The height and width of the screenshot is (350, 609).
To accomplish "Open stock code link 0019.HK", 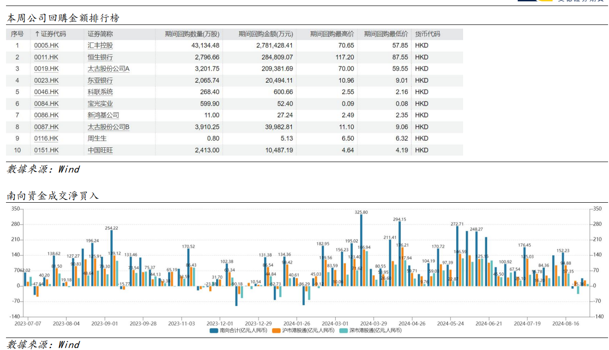I will [x=47, y=69].
